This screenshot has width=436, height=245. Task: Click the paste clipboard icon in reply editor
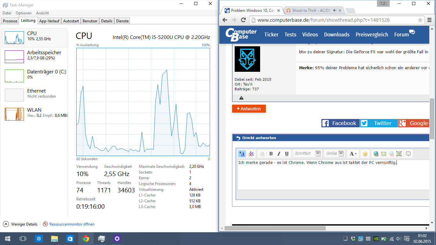pyautogui.click(x=262, y=154)
